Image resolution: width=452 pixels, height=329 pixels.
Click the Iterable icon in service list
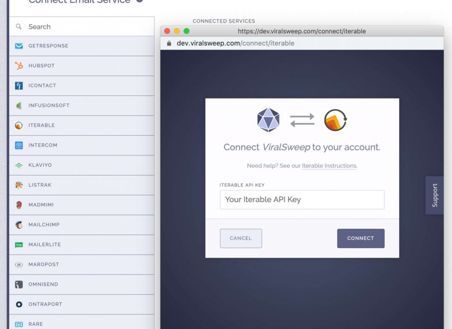(x=19, y=125)
